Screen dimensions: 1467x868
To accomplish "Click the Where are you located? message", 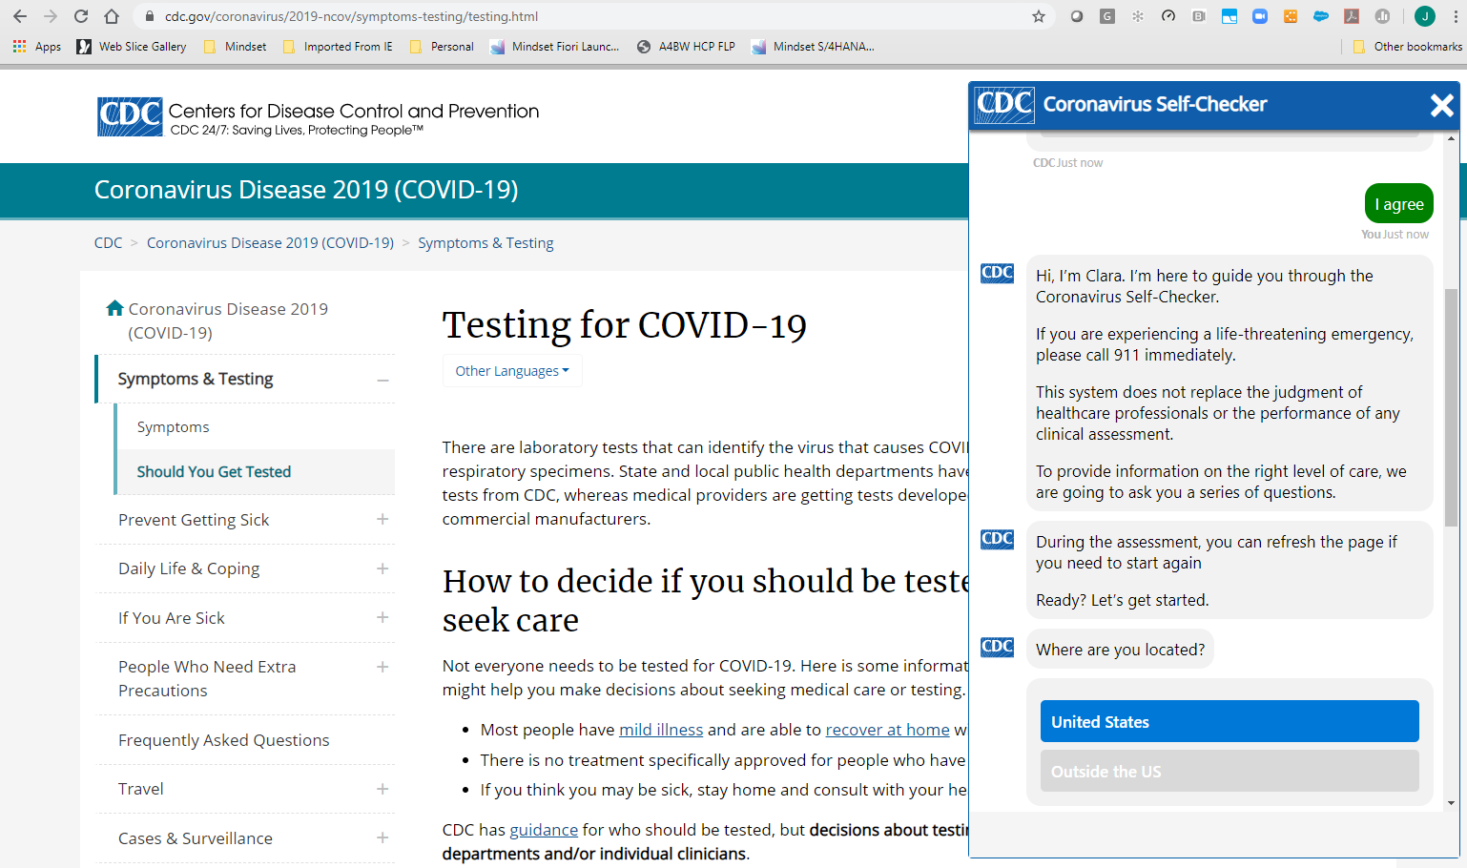I will pyautogui.click(x=1120, y=650).
